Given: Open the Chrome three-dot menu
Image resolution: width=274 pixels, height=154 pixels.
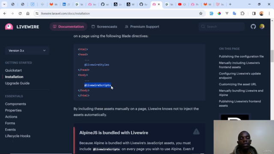Looking at the screenshot, I should click(269, 13).
